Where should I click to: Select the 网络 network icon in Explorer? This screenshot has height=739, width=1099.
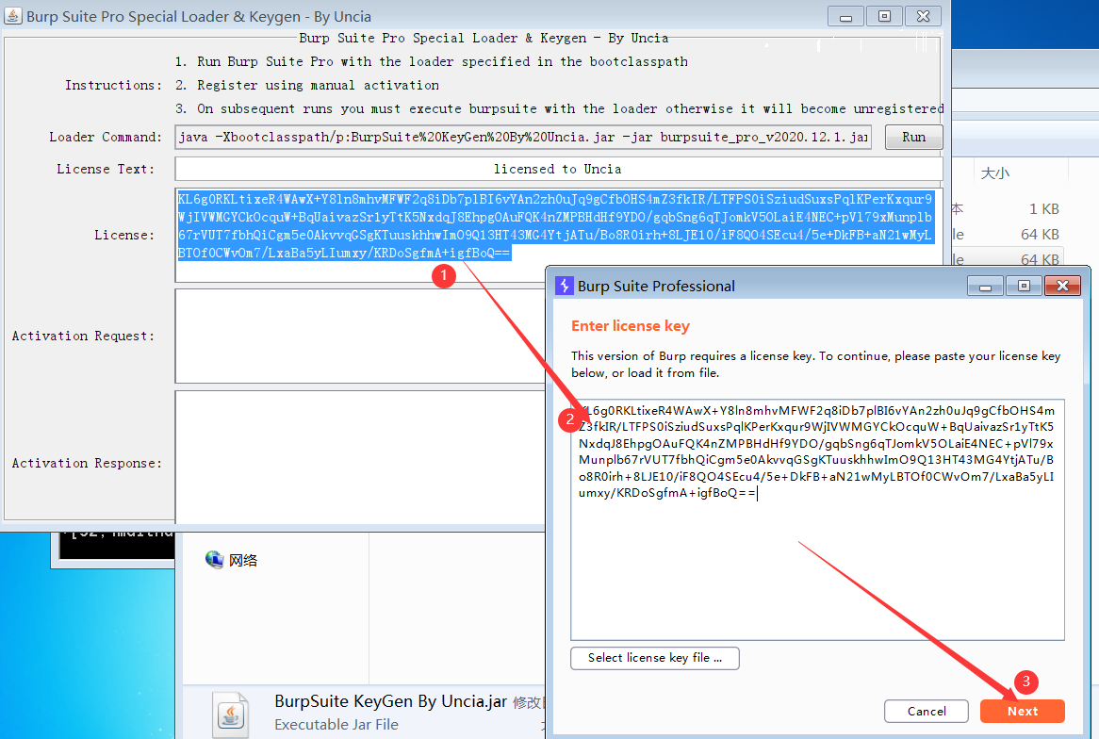point(215,559)
